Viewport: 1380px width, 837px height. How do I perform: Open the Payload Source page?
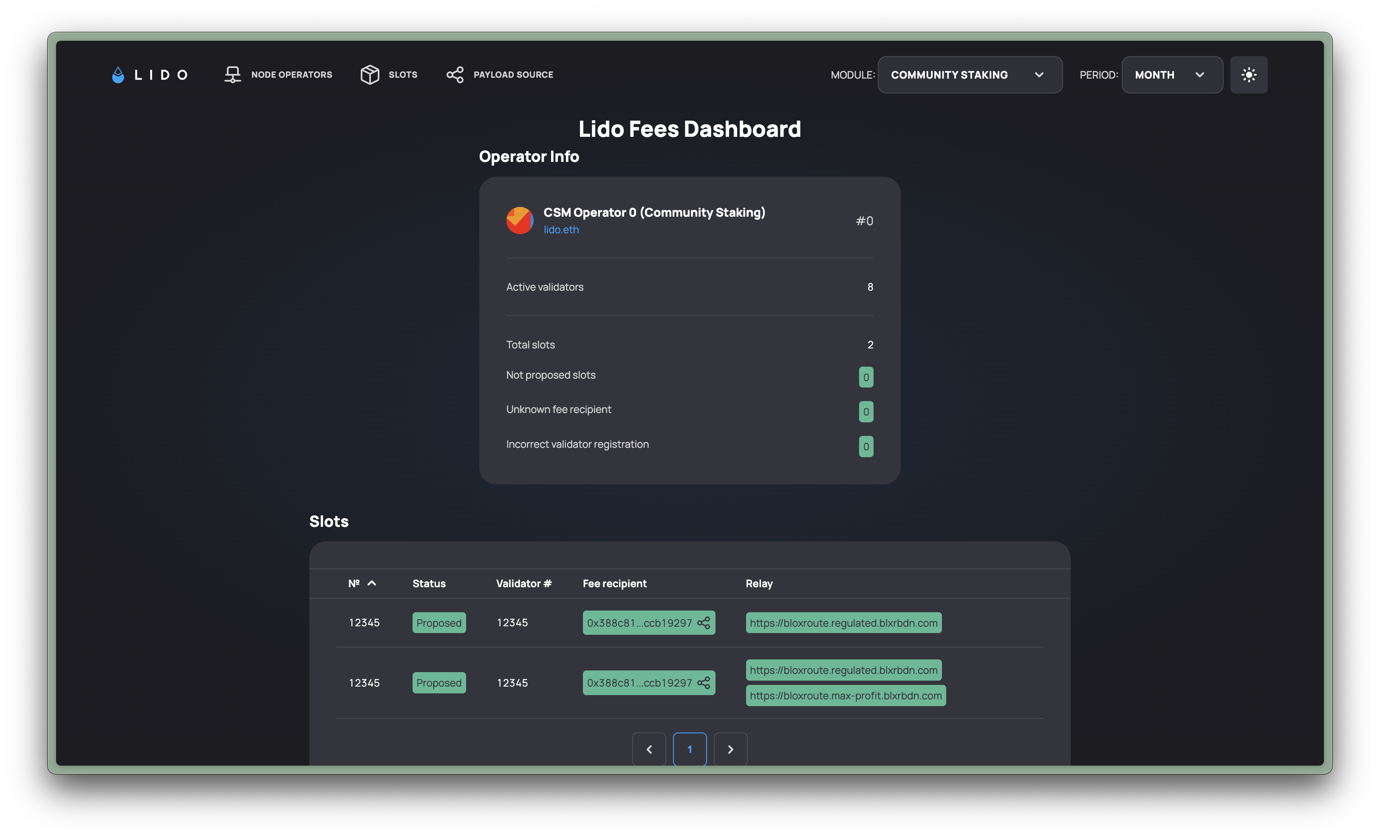[500, 74]
